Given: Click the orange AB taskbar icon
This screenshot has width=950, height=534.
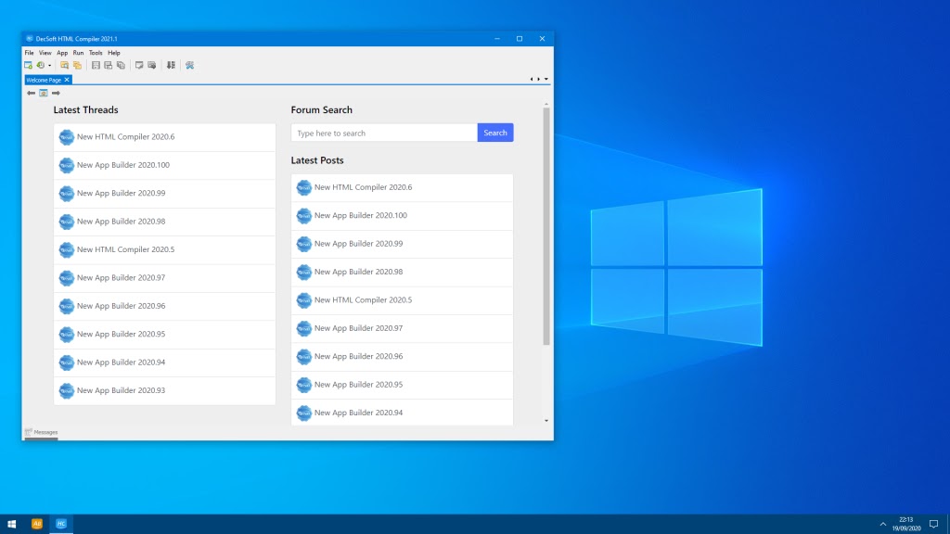Looking at the screenshot, I should [x=37, y=524].
